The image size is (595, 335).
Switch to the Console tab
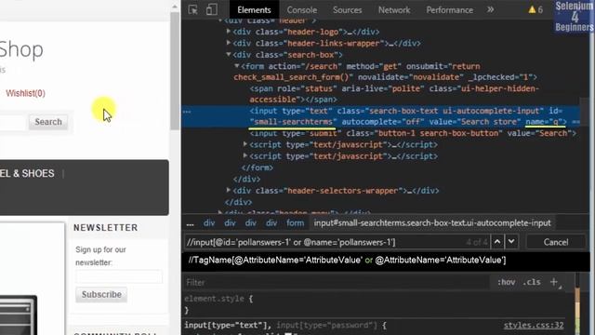pos(301,10)
